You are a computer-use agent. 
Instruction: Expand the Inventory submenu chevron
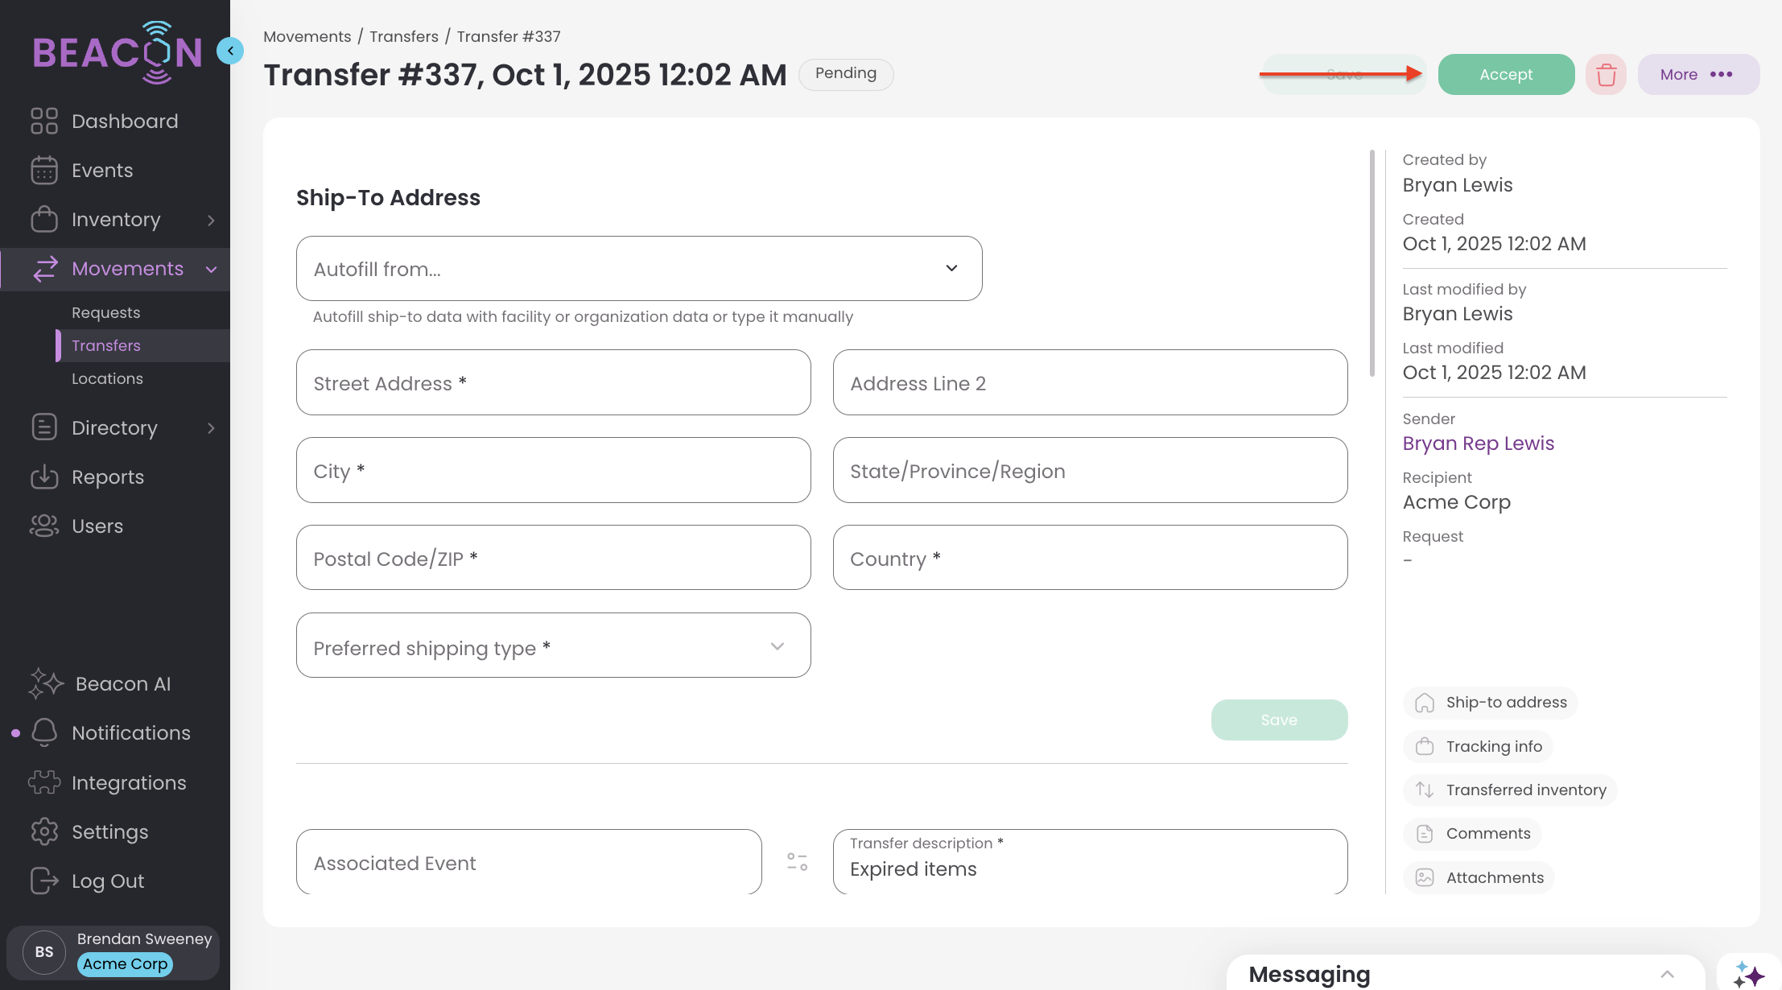(x=211, y=220)
